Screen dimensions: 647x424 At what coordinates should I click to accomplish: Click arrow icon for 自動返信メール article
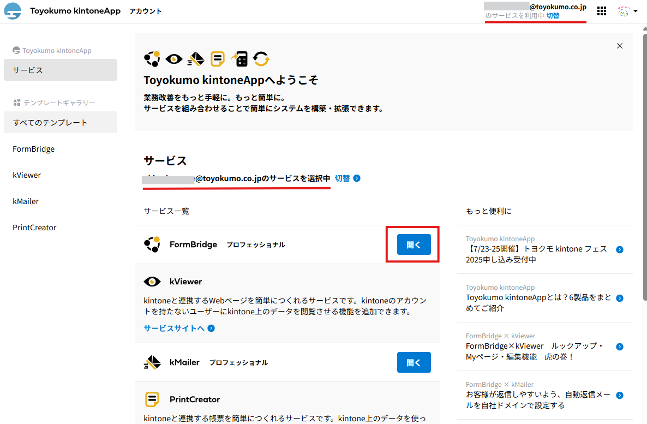click(x=620, y=395)
